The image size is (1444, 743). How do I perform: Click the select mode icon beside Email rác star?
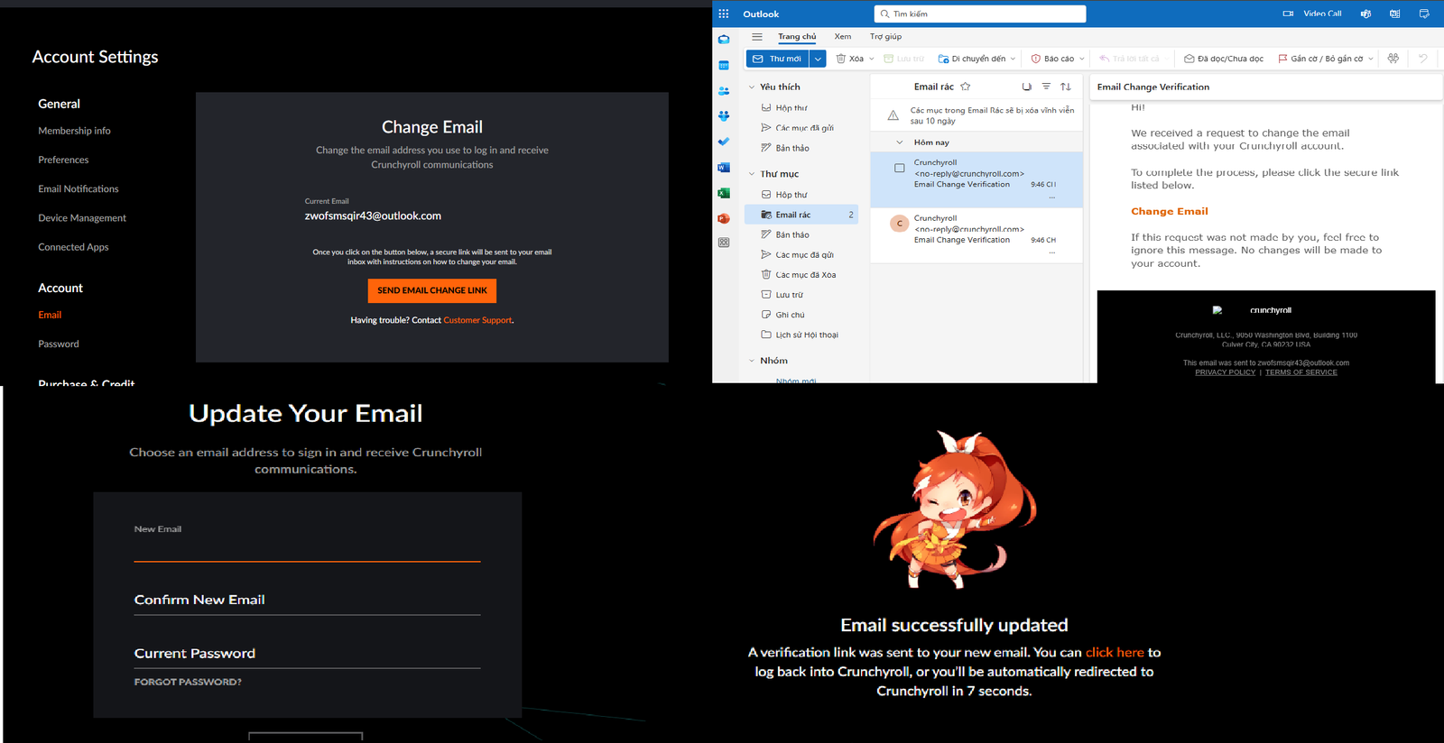click(1026, 87)
